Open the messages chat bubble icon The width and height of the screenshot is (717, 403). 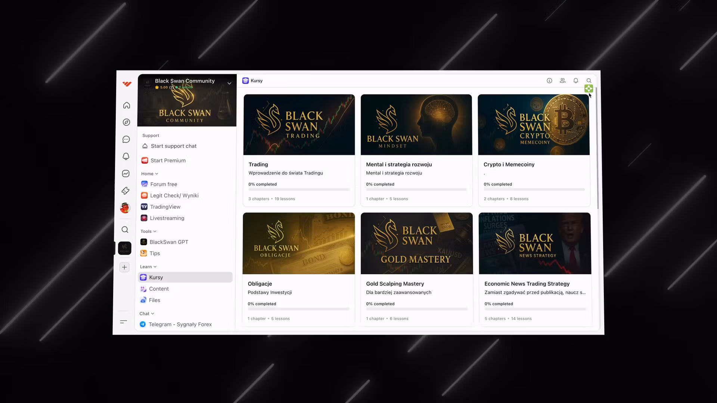(126, 139)
